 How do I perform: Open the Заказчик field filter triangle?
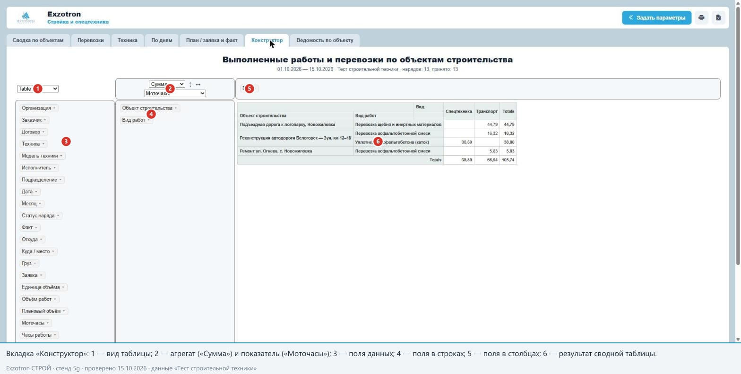45,120
